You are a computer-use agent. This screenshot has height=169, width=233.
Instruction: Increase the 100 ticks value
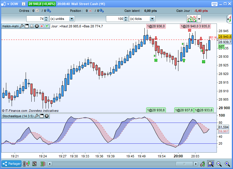coord(126,18)
